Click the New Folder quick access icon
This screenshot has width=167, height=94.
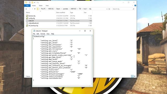pyautogui.click(x=32, y=2)
